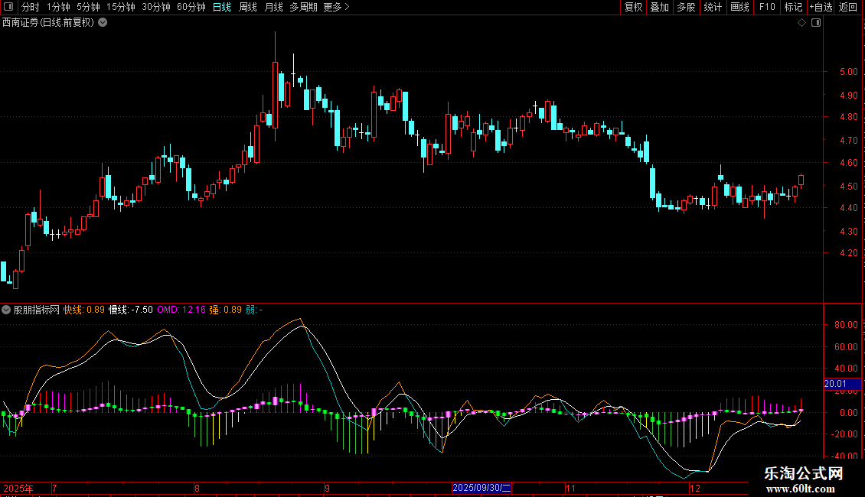Switch to 周线 weekly period
This screenshot has height=497, width=865.
[x=248, y=8]
